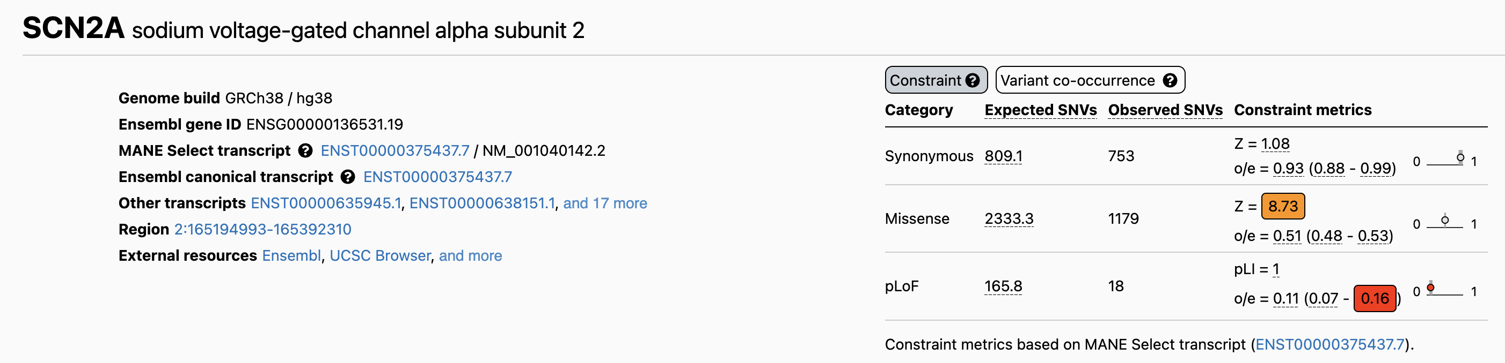Click the red pLoF 0.16 upper bound badge
Viewport: 1505px width, 363px height.
click(x=1374, y=298)
